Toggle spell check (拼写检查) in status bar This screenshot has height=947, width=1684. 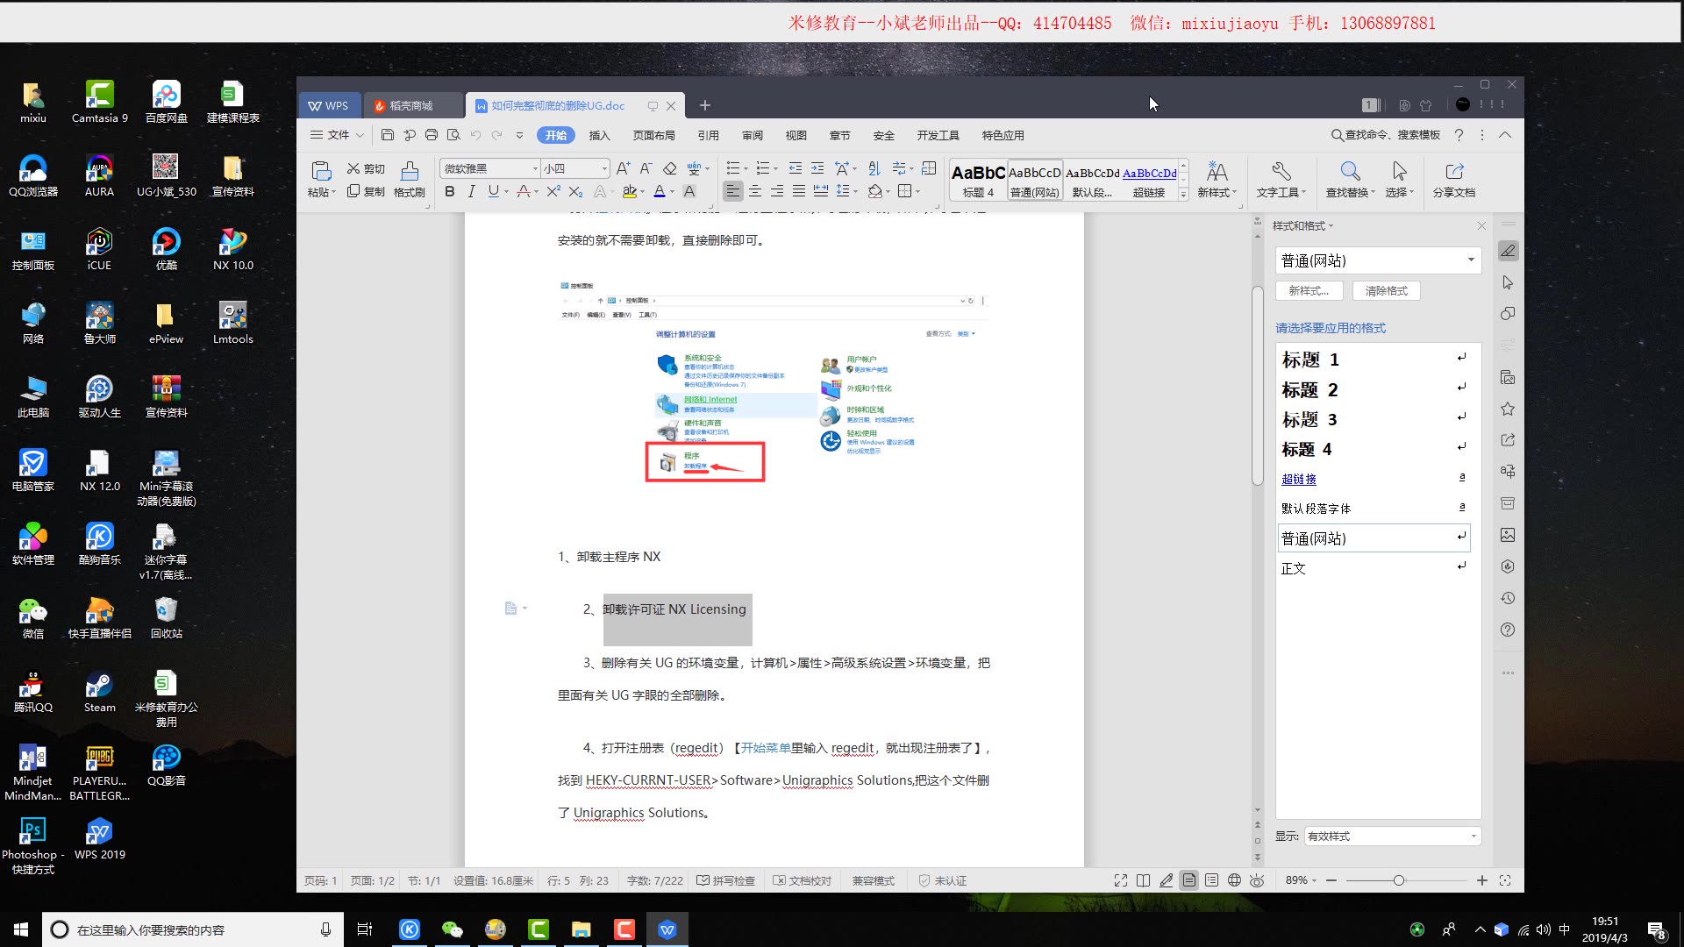[x=725, y=880]
